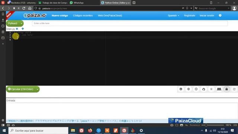Show hidden system tray icons
This screenshot has width=238, height=134.
202,131
